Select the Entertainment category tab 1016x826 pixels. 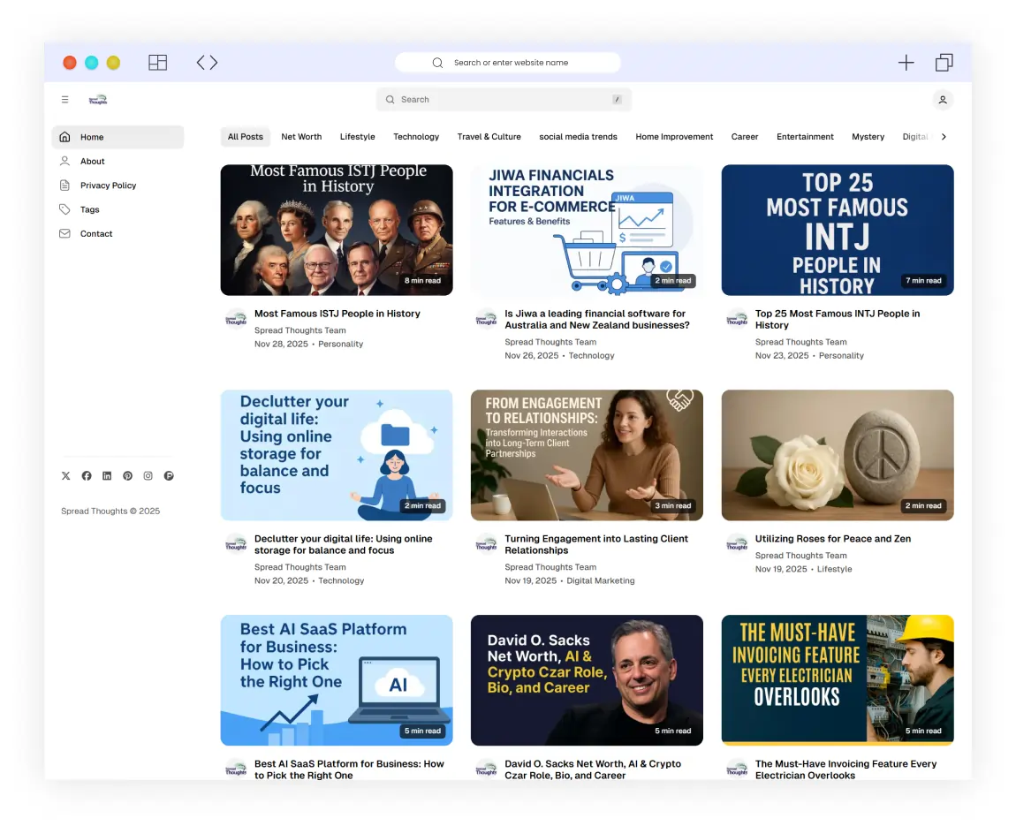[805, 137]
